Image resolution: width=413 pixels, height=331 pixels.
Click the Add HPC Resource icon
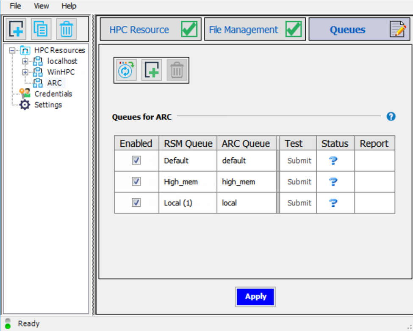[16, 29]
